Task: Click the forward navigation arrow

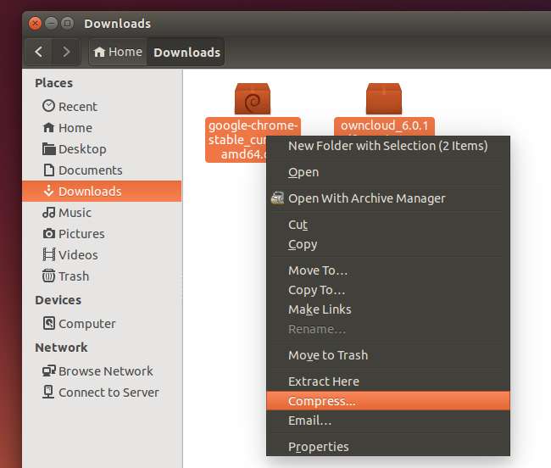Action: pos(65,52)
